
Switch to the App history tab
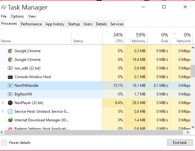[x=55, y=24]
